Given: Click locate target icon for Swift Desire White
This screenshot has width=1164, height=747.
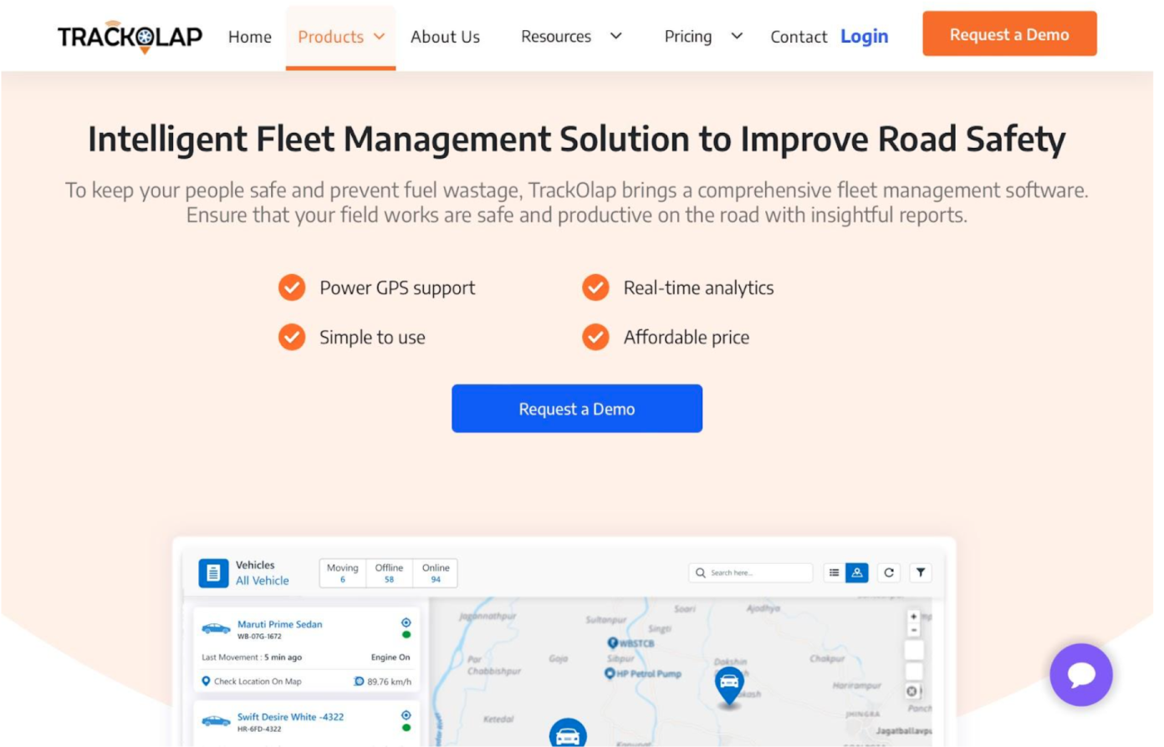Looking at the screenshot, I should click(x=406, y=715).
